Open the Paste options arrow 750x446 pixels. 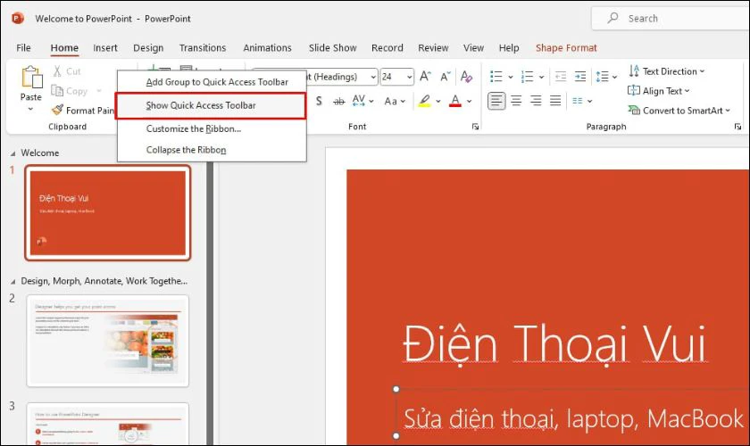click(30, 109)
